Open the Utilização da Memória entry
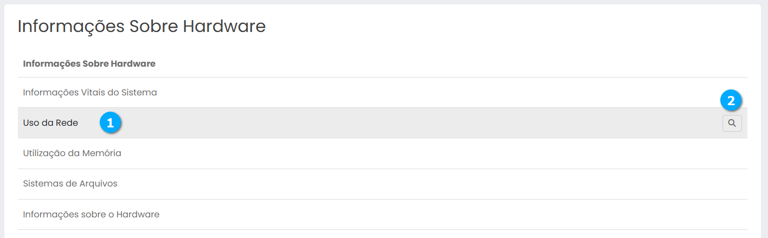Image resolution: width=768 pixels, height=238 pixels. coord(72,153)
